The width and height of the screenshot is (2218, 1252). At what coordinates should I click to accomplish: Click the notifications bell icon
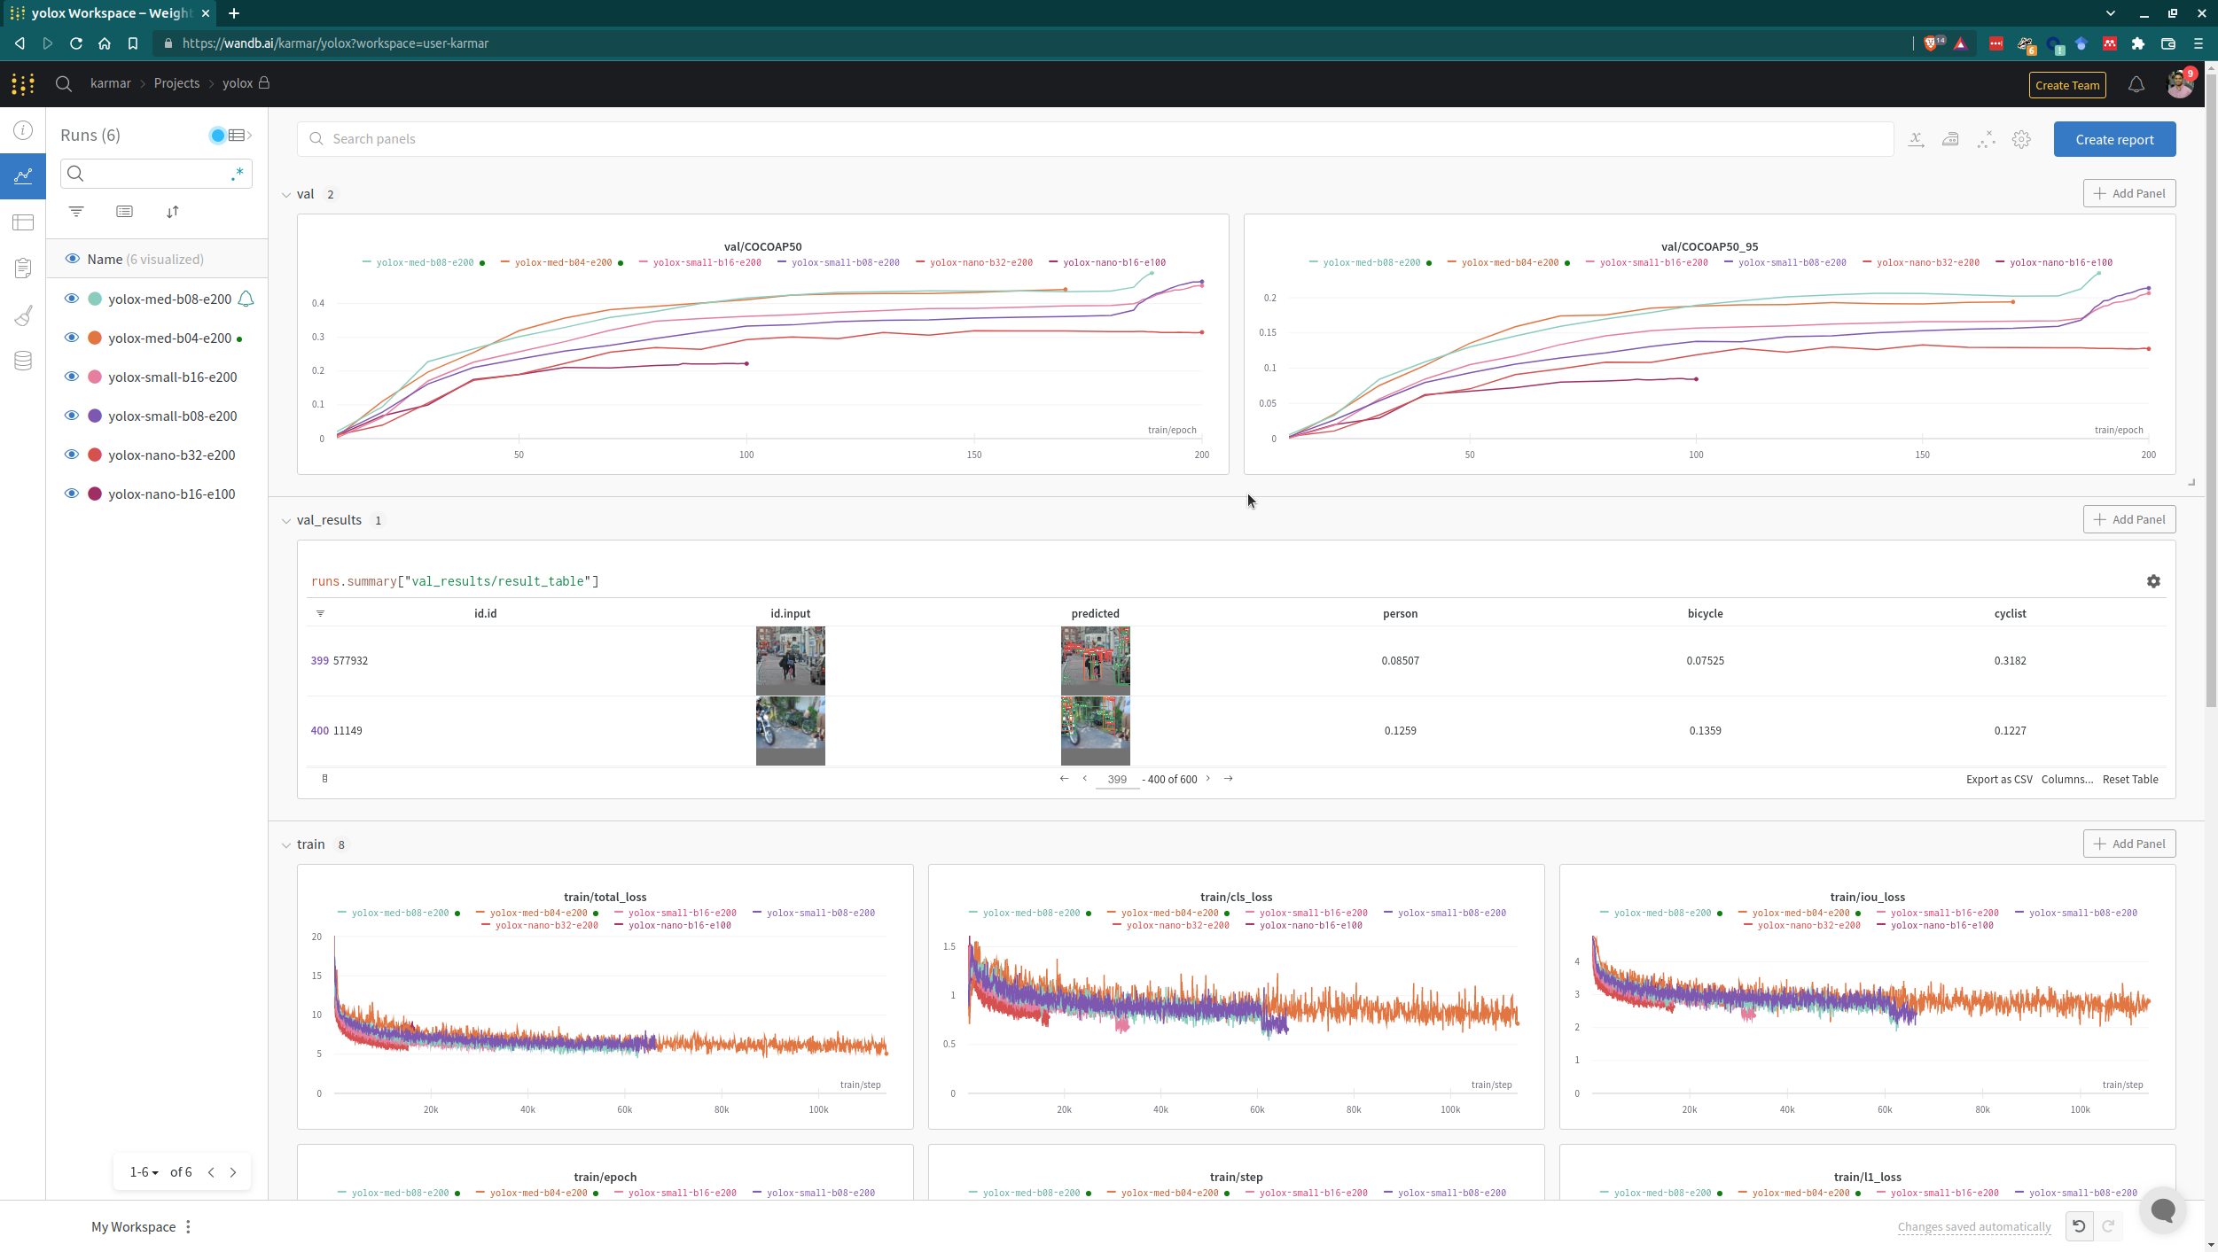point(2136,85)
